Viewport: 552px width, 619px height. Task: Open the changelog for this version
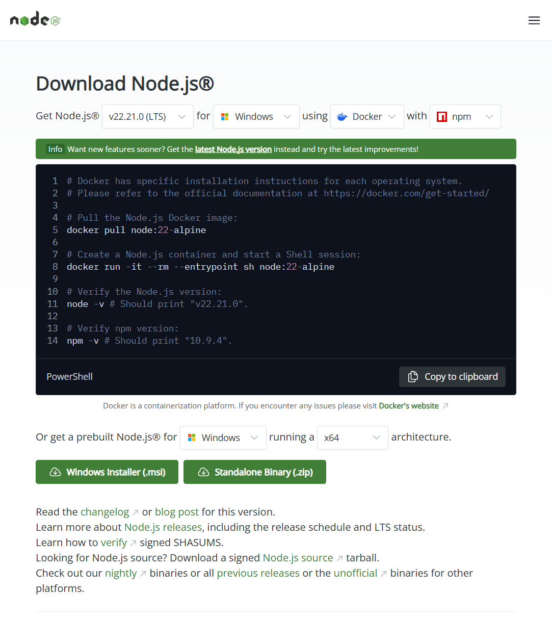pos(105,511)
